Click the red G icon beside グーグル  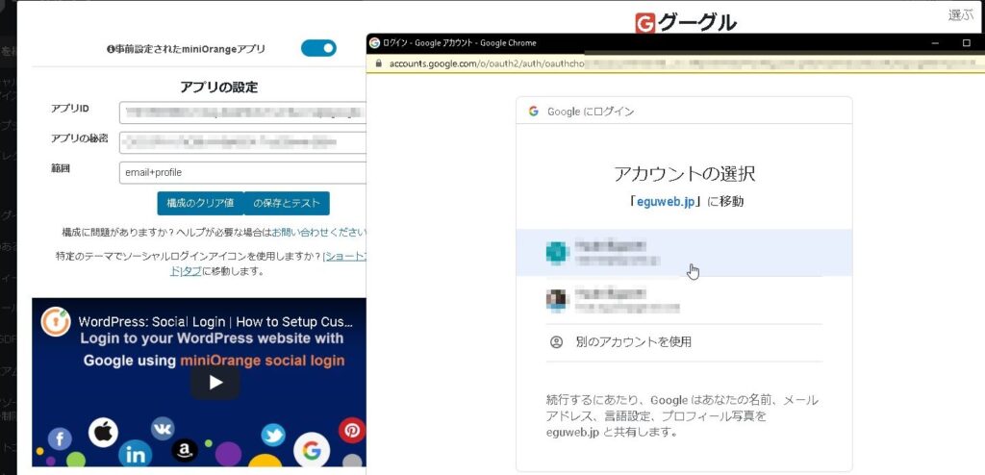click(645, 23)
